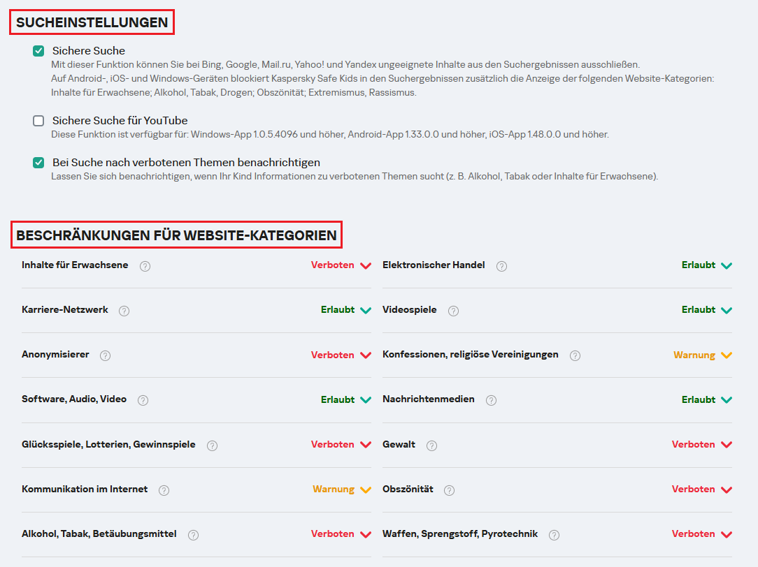
Task: Uncheck the Sichere Suche checkbox
Action: click(38, 51)
